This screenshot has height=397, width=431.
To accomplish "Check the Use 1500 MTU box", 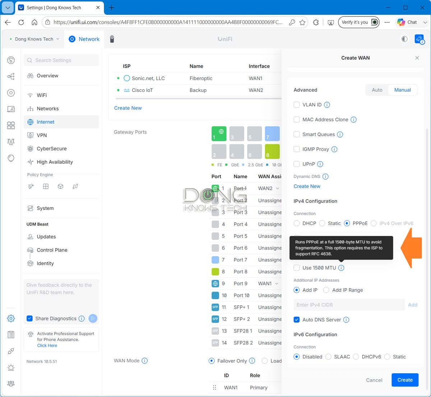I will point(297,268).
